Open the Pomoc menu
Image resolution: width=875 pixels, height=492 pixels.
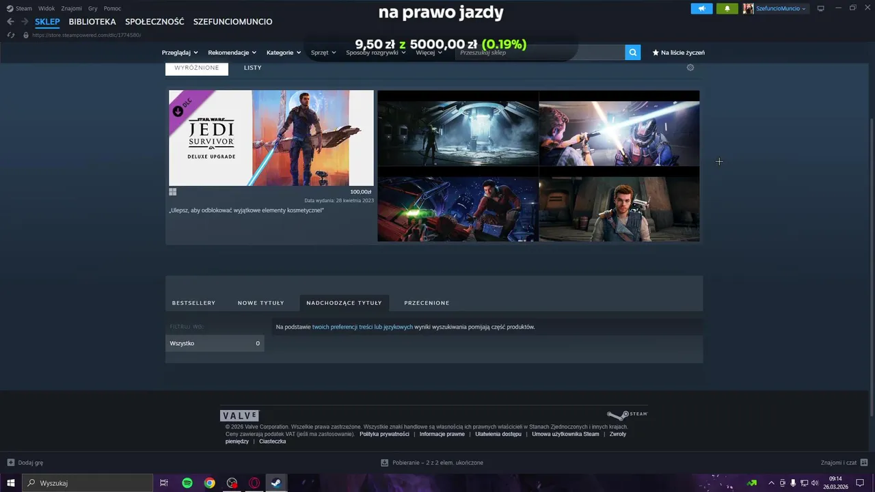pos(112,8)
